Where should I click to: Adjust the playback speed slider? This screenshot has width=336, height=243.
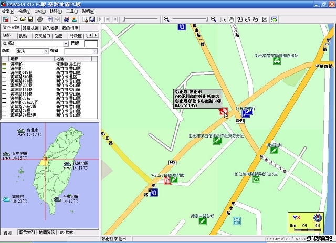point(140,19)
